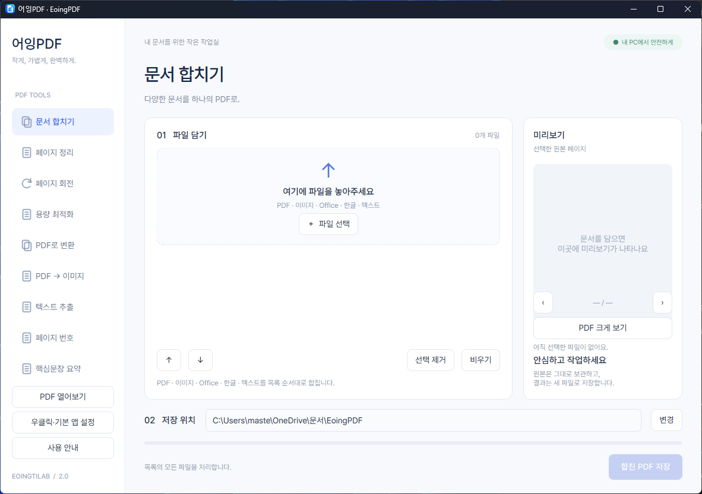Click the blue upload arrow in the drop zone

(x=328, y=170)
